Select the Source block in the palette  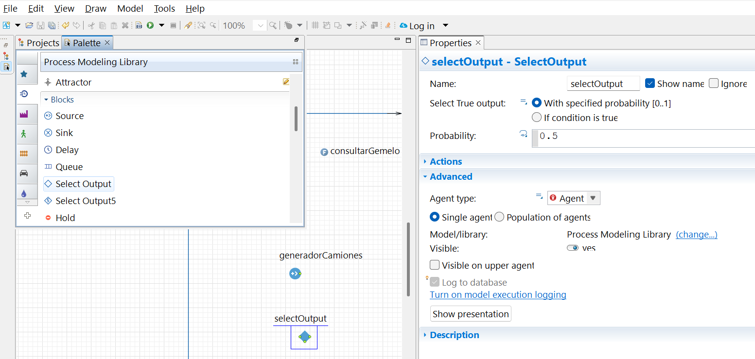click(x=64, y=116)
